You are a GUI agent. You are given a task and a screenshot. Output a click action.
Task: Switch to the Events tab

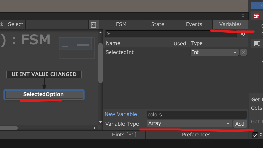click(x=194, y=24)
